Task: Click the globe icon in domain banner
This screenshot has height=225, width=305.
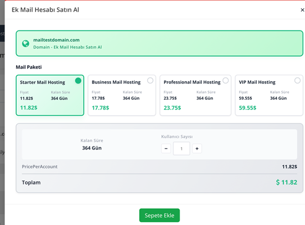Action: pyautogui.click(x=25, y=43)
